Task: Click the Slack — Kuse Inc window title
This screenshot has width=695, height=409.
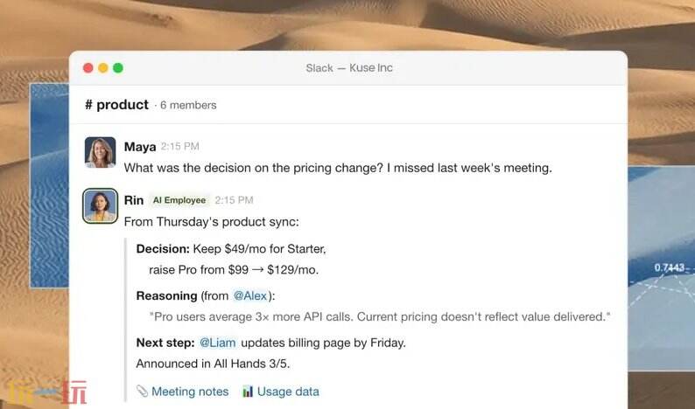Action: (349, 68)
